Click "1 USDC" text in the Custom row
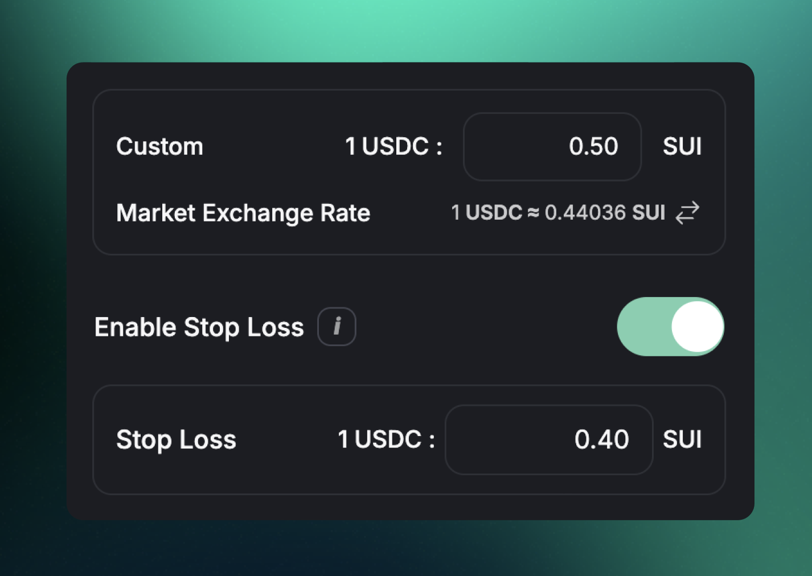Screen dimensions: 812x576 387,147
